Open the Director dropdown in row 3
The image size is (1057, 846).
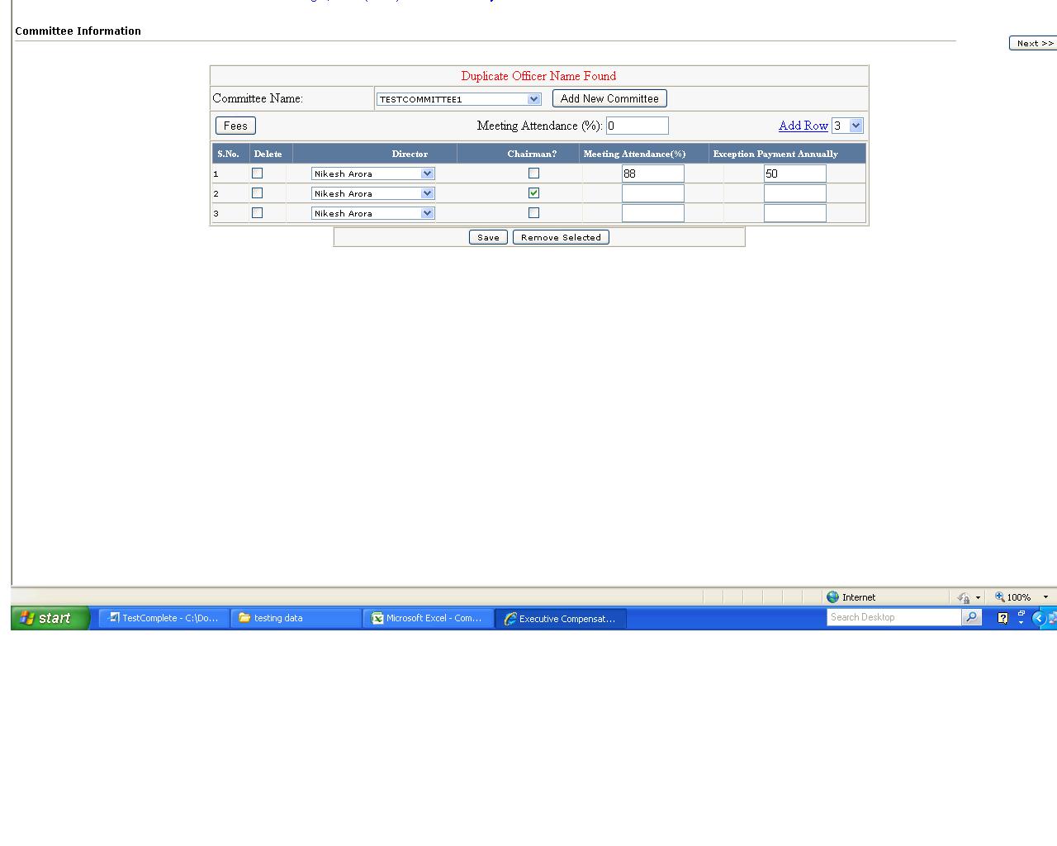[373, 213]
